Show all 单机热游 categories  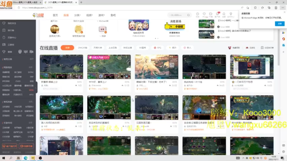coord(31,102)
